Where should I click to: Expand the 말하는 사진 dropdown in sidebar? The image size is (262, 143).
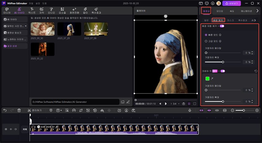(26, 26)
